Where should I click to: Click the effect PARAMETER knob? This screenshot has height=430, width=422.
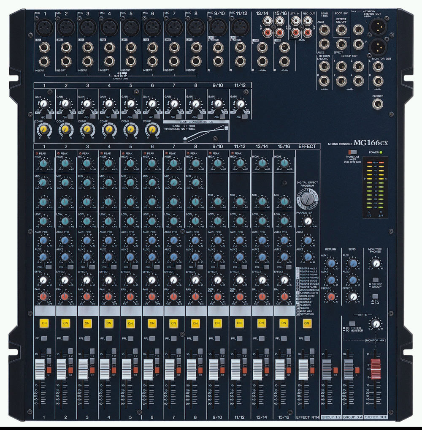(308, 221)
